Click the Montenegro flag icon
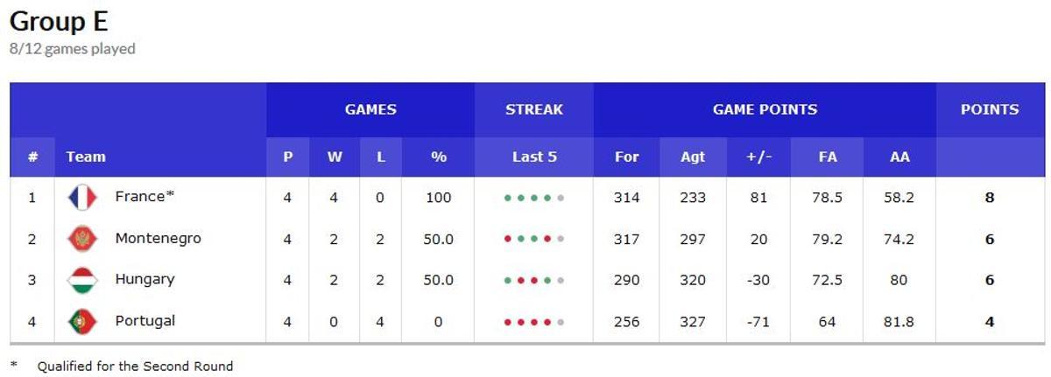 pos(82,239)
